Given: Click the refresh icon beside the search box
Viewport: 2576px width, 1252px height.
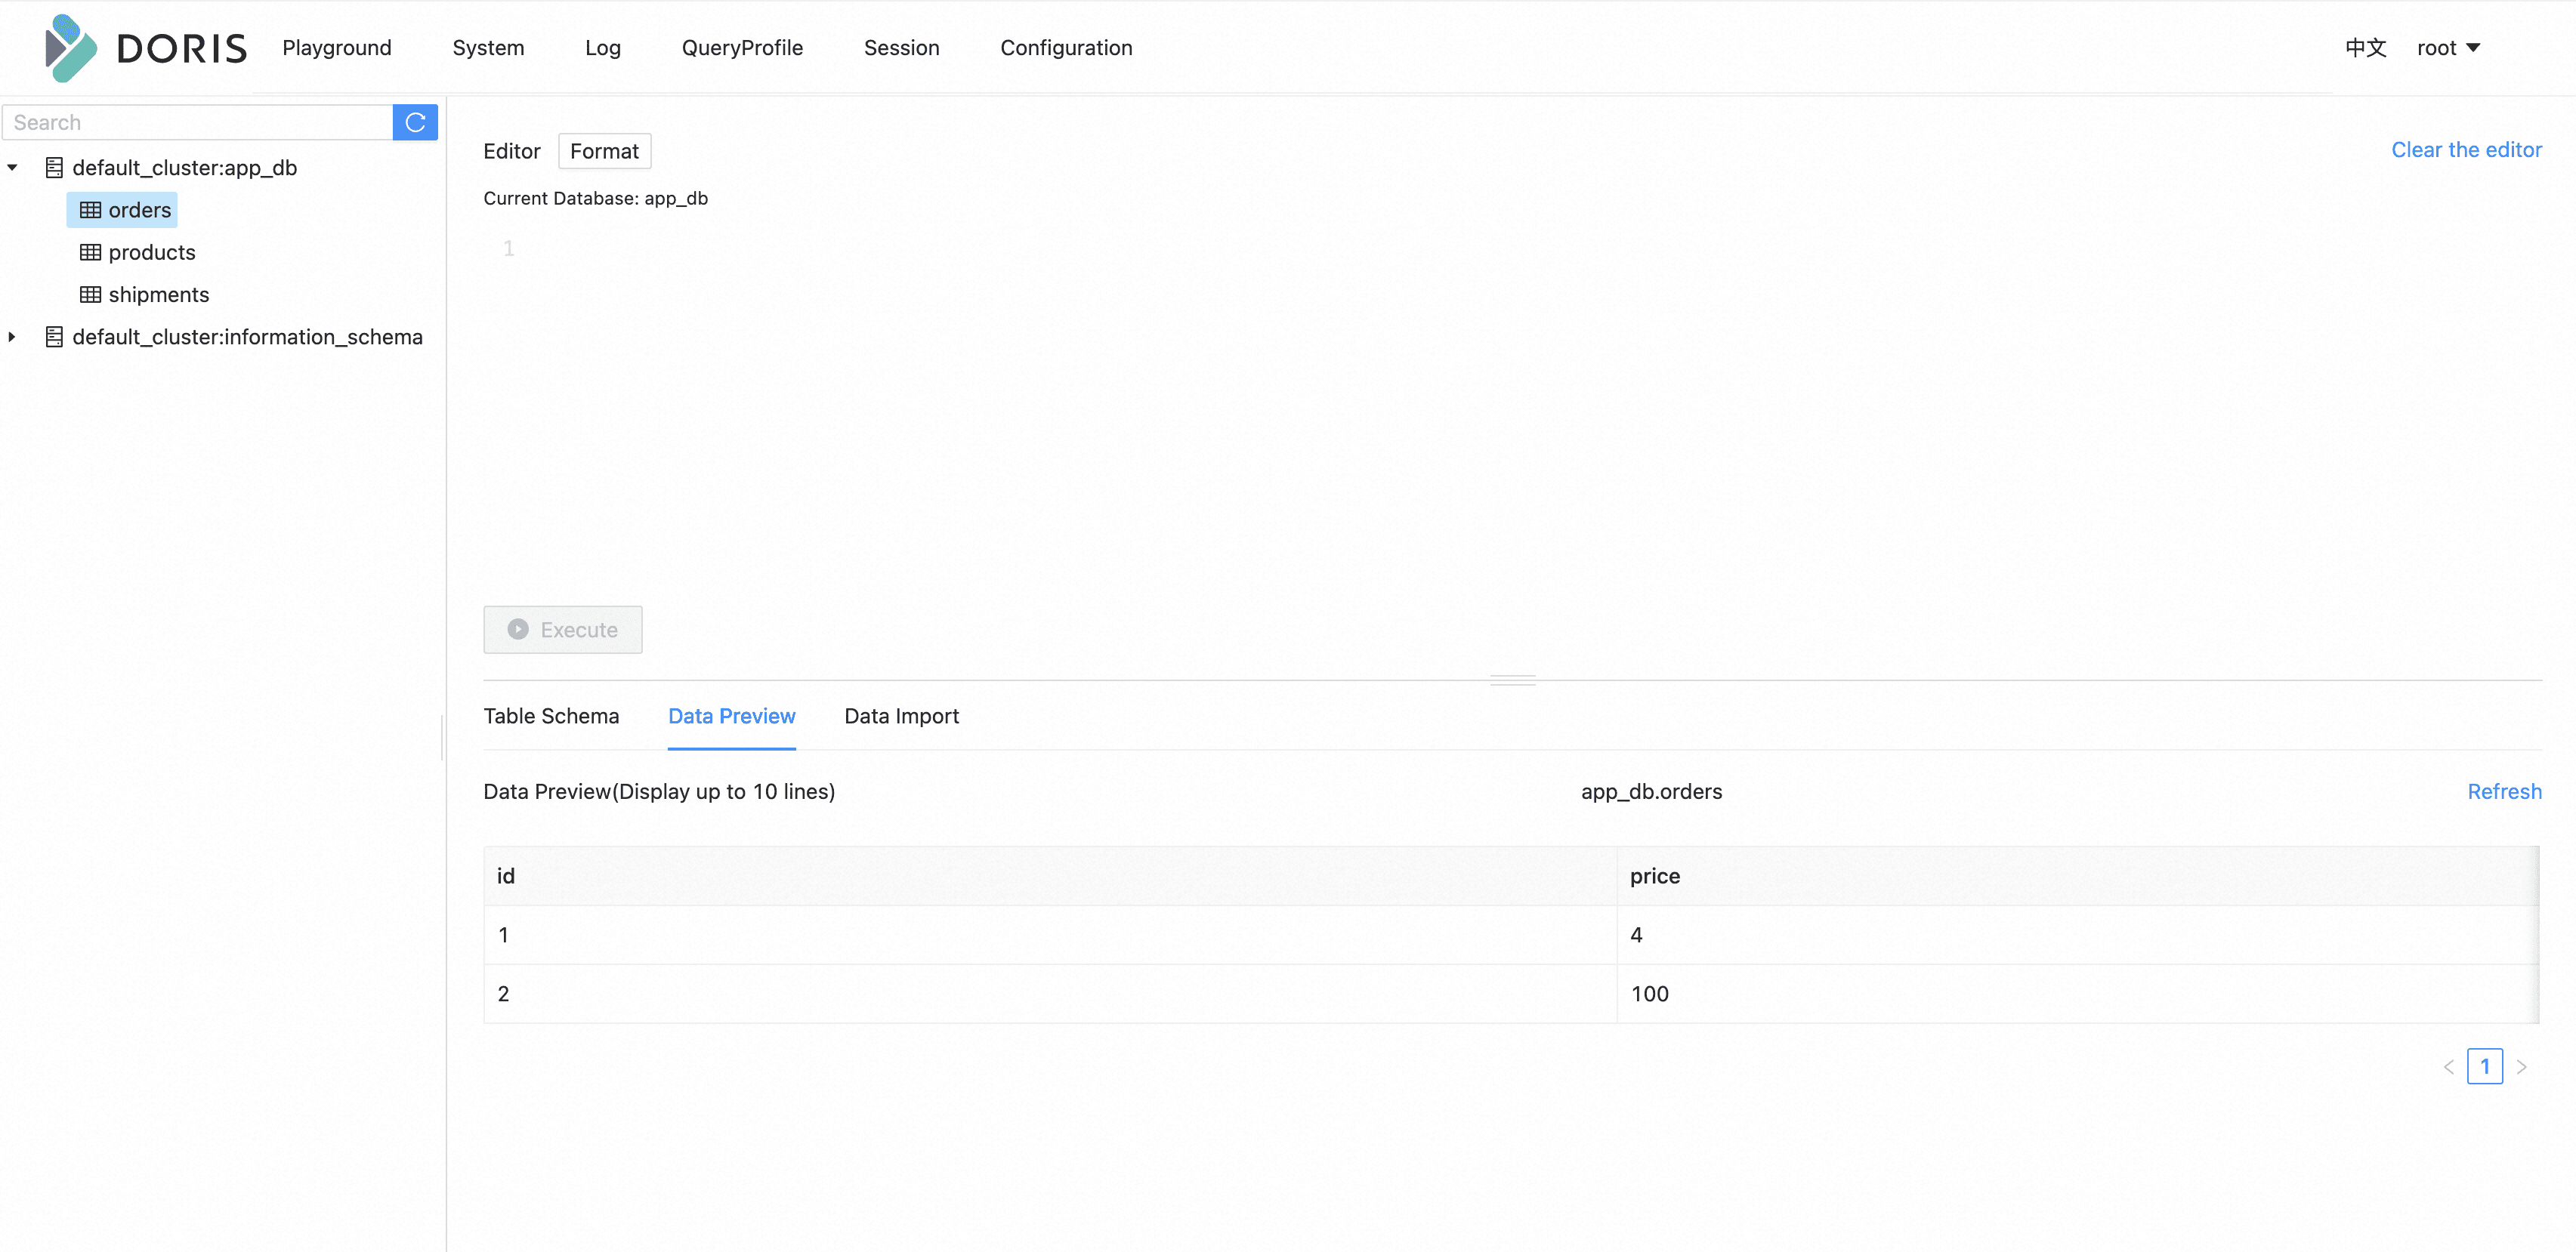Looking at the screenshot, I should tap(415, 122).
